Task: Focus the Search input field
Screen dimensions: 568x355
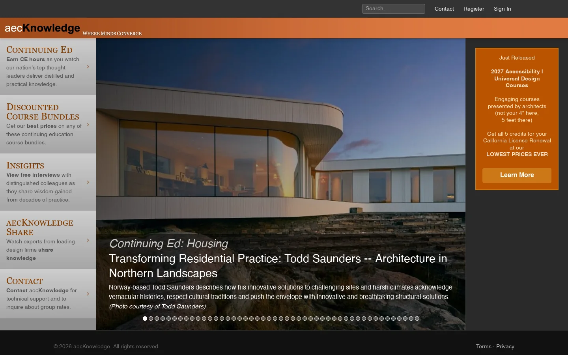Action: click(x=393, y=9)
